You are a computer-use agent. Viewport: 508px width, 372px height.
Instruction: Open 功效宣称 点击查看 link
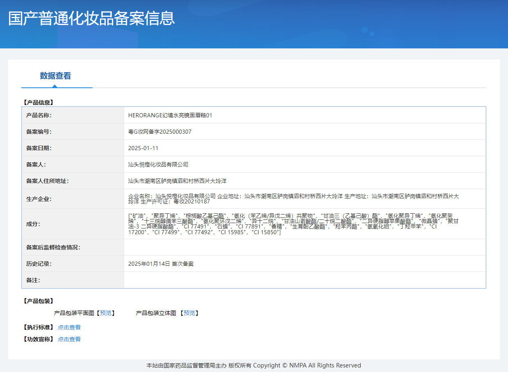pos(69,339)
